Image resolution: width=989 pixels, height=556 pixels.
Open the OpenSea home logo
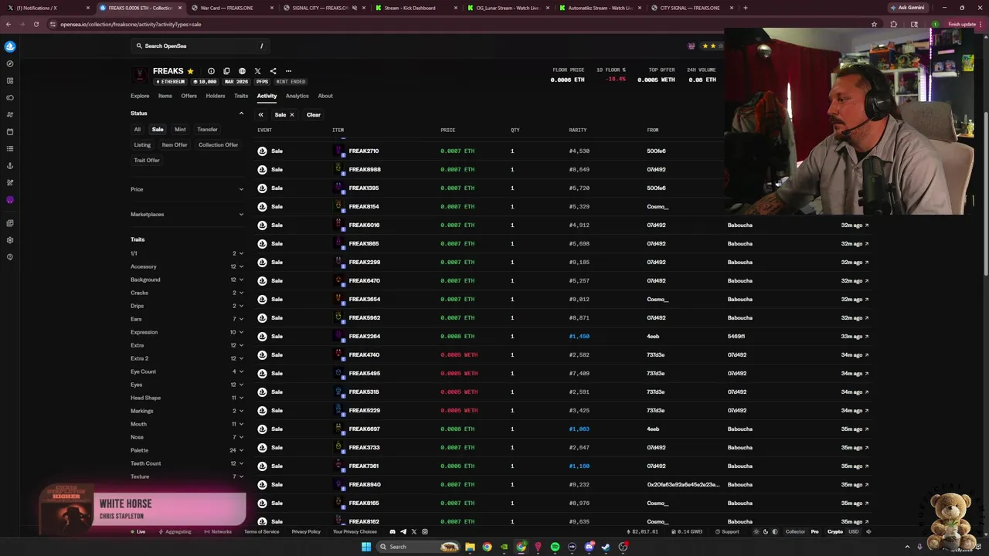(x=10, y=46)
